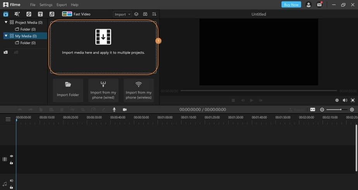This screenshot has height=190, width=358.
Task: Select Folder (0) under My Media
Action: coord(25,43)
